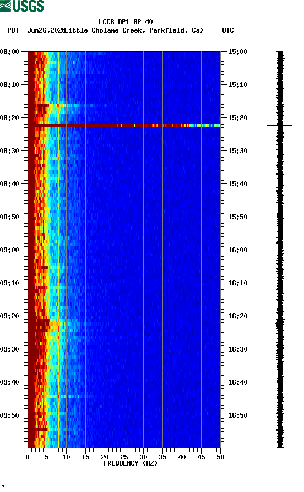Viewport: 304px width, 492px height.
Task: Click the 16:10 UTC time label
Action: point(237,283)
